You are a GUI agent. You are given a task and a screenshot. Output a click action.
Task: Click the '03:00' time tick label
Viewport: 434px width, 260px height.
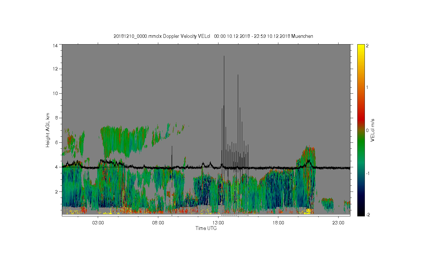click(x=98, y=223)
